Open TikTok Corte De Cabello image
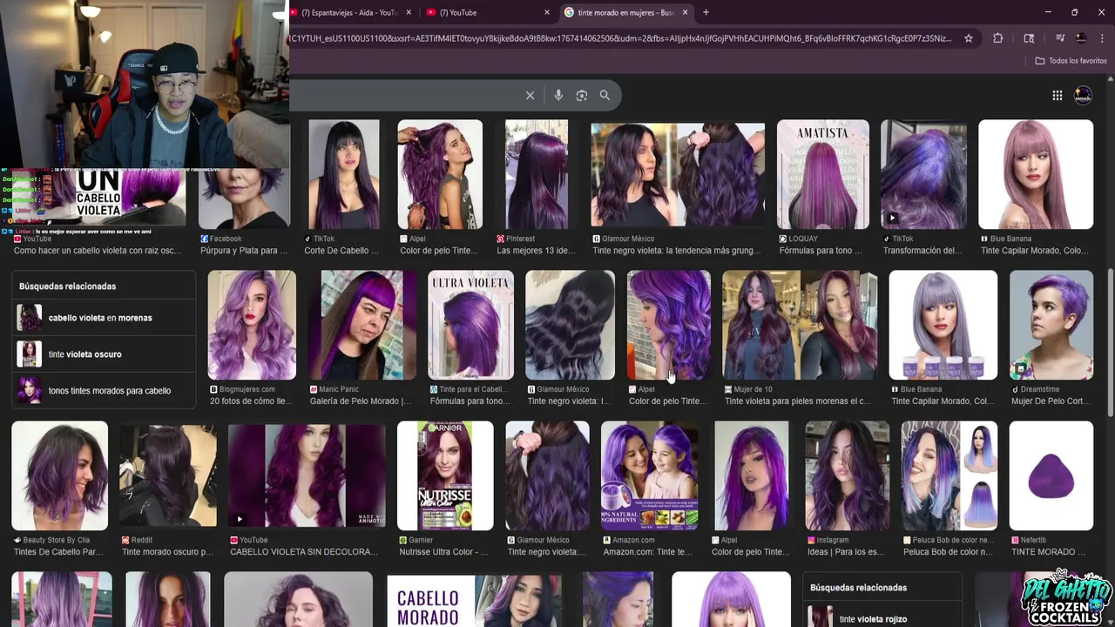Viewport: 1115px width, 627px height. click(x=343, y=174)
